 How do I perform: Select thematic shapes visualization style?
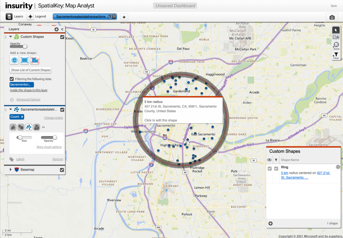pyautogui.click(x=37, y=127)
